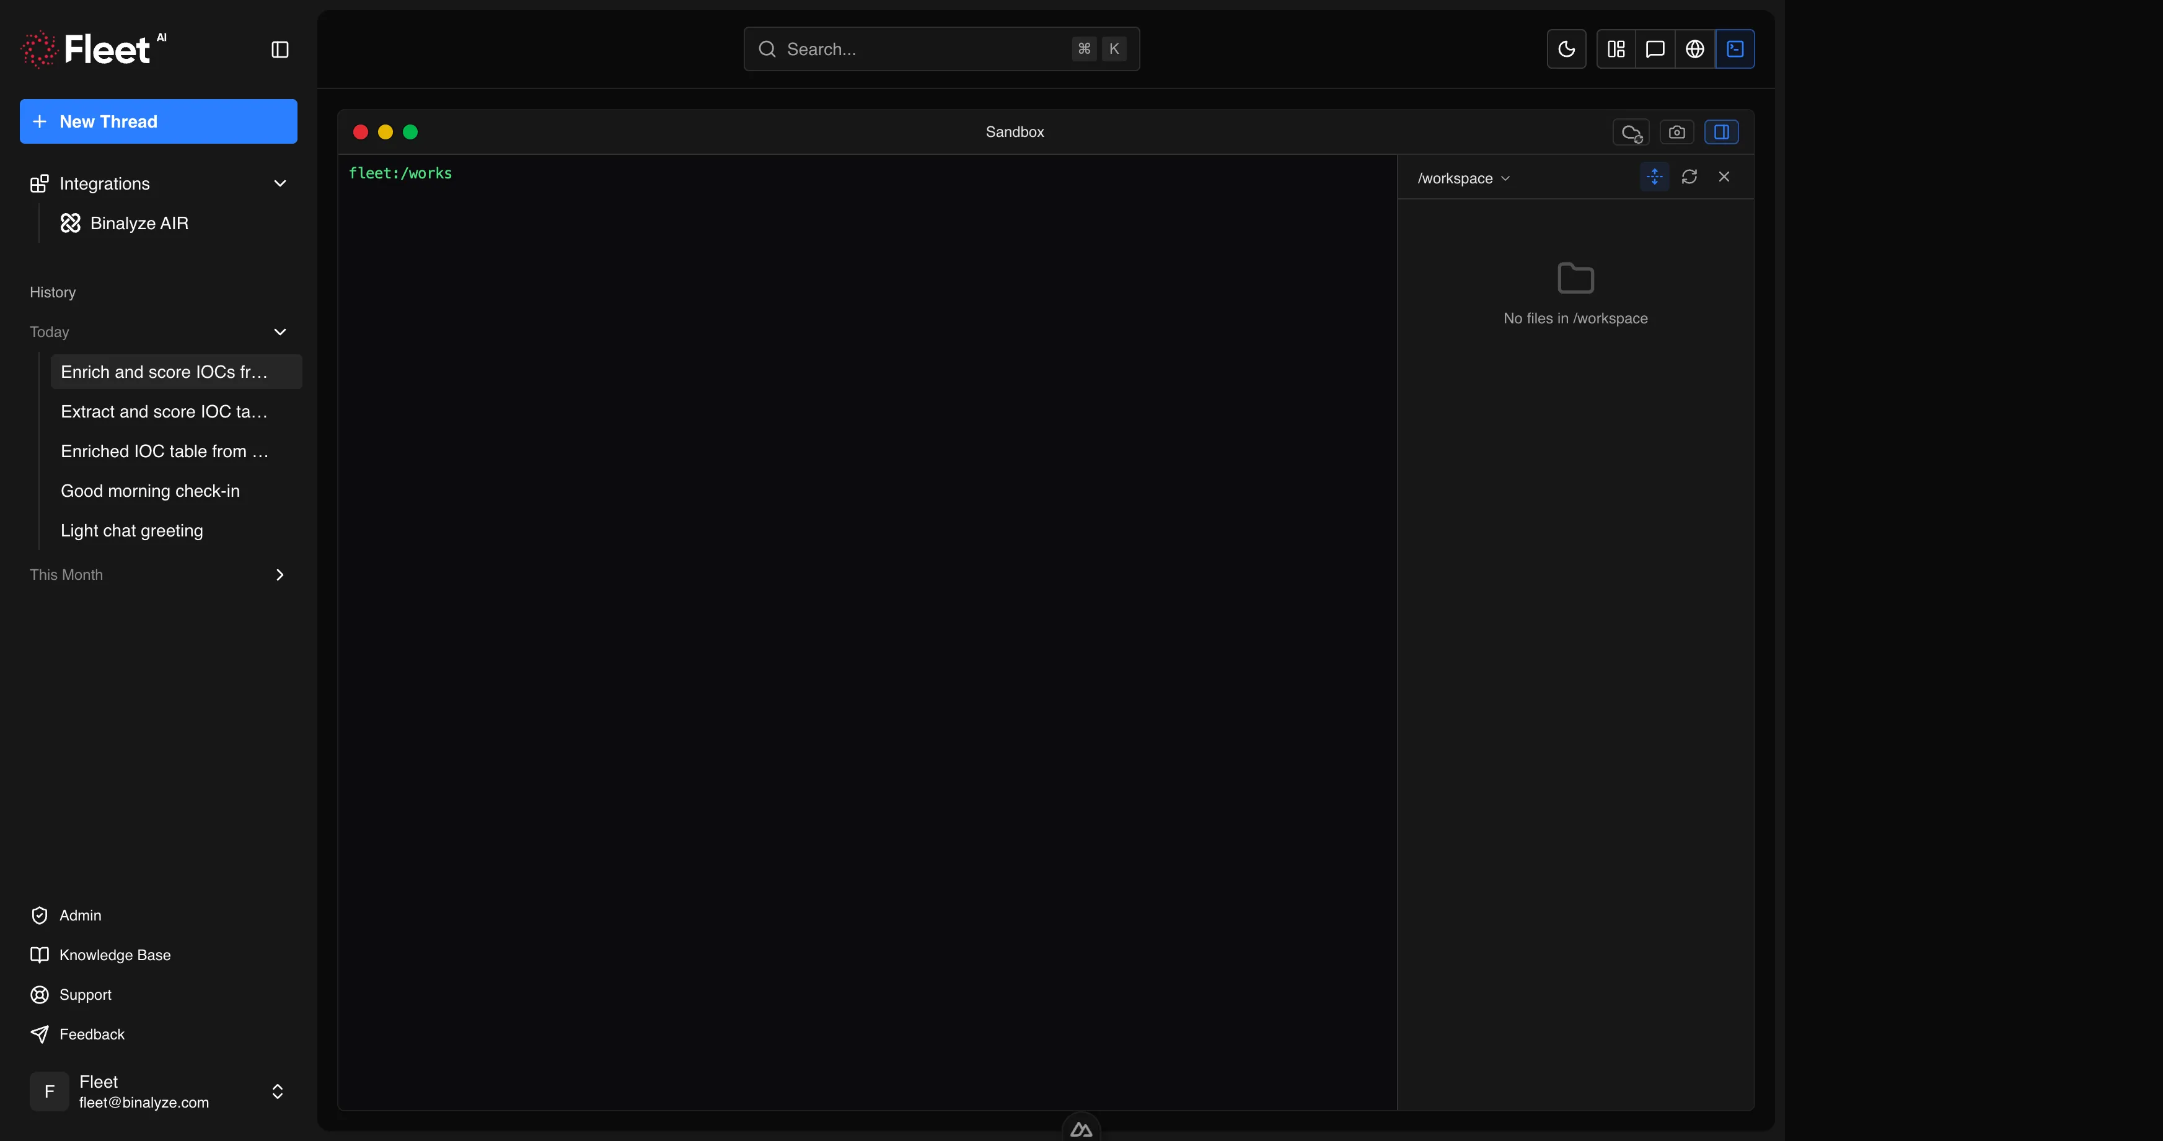The width and height of the screenshot is (2163, 1141).
Task: Expand the This Month history group
Action: coord(280,575)
